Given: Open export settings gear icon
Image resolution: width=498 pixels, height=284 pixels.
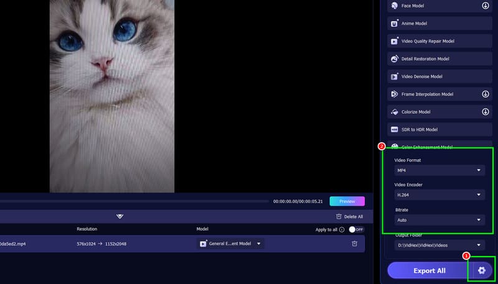Looking at the screenshot, I should click(481, 271).
